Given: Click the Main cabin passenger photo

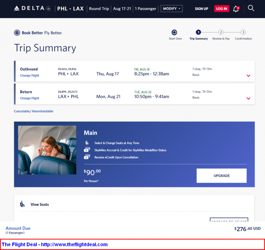Looking at the screenshot, I should click(47, 150).
